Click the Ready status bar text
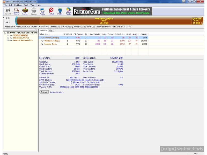The height and width of the screenshot is (155, 207). pos(5,154)
